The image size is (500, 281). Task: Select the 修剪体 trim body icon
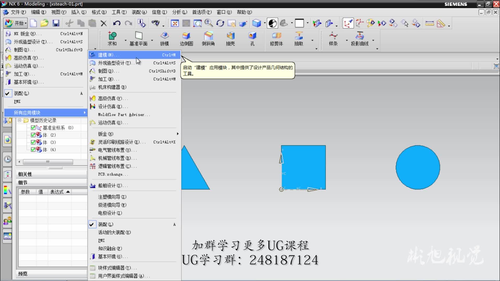coord(276,36)
